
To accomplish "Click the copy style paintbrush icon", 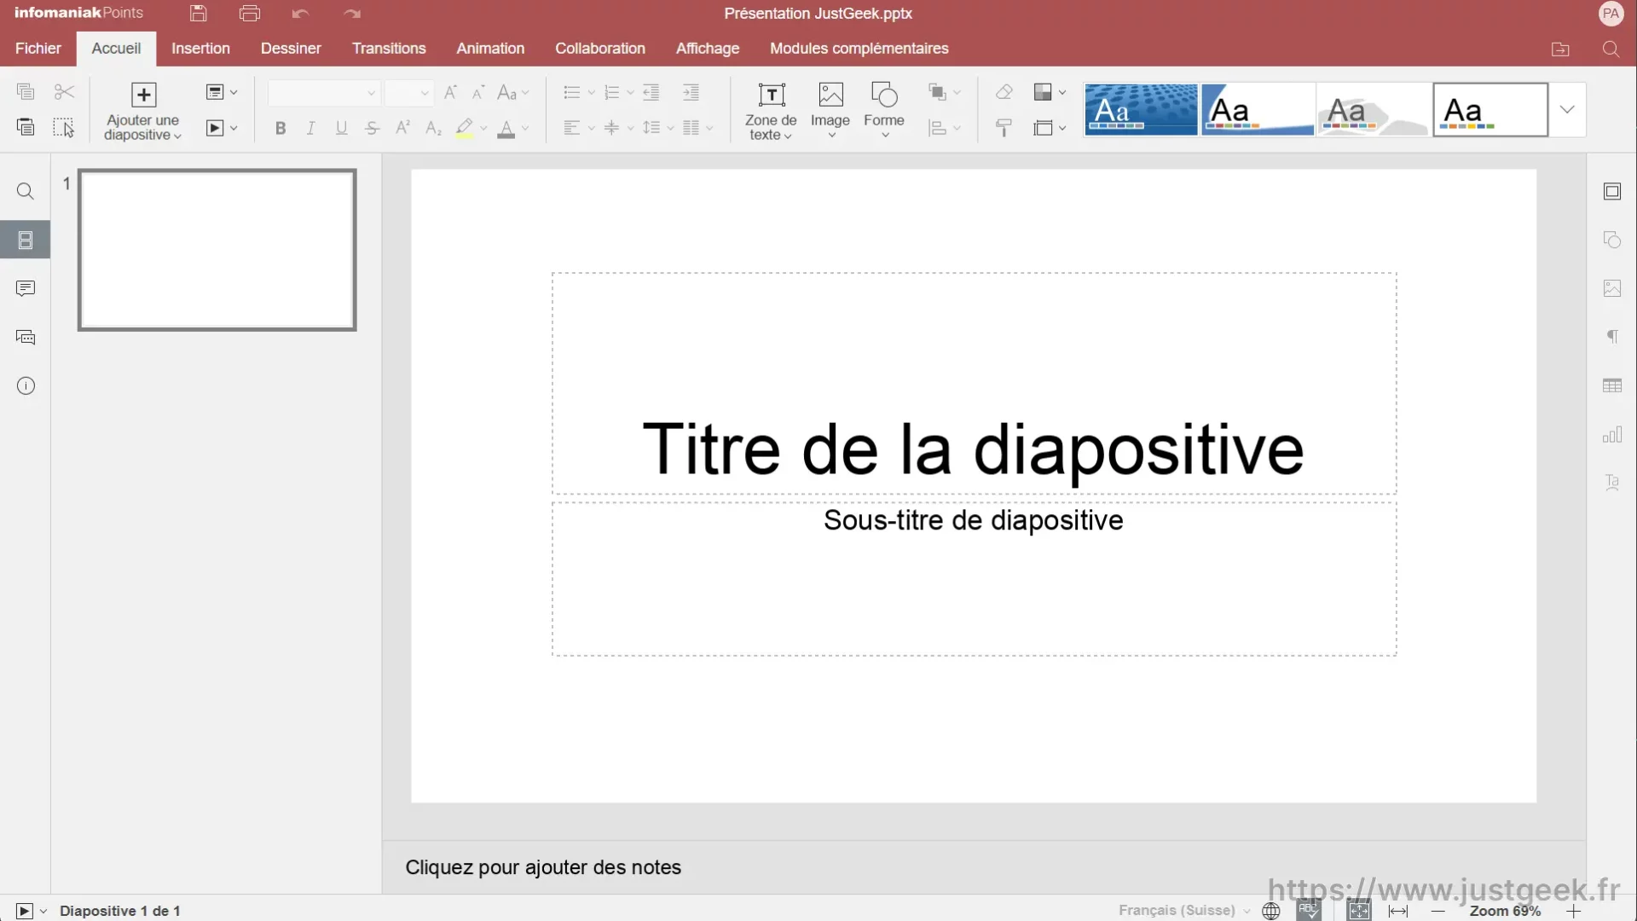I will (1004, 128).
